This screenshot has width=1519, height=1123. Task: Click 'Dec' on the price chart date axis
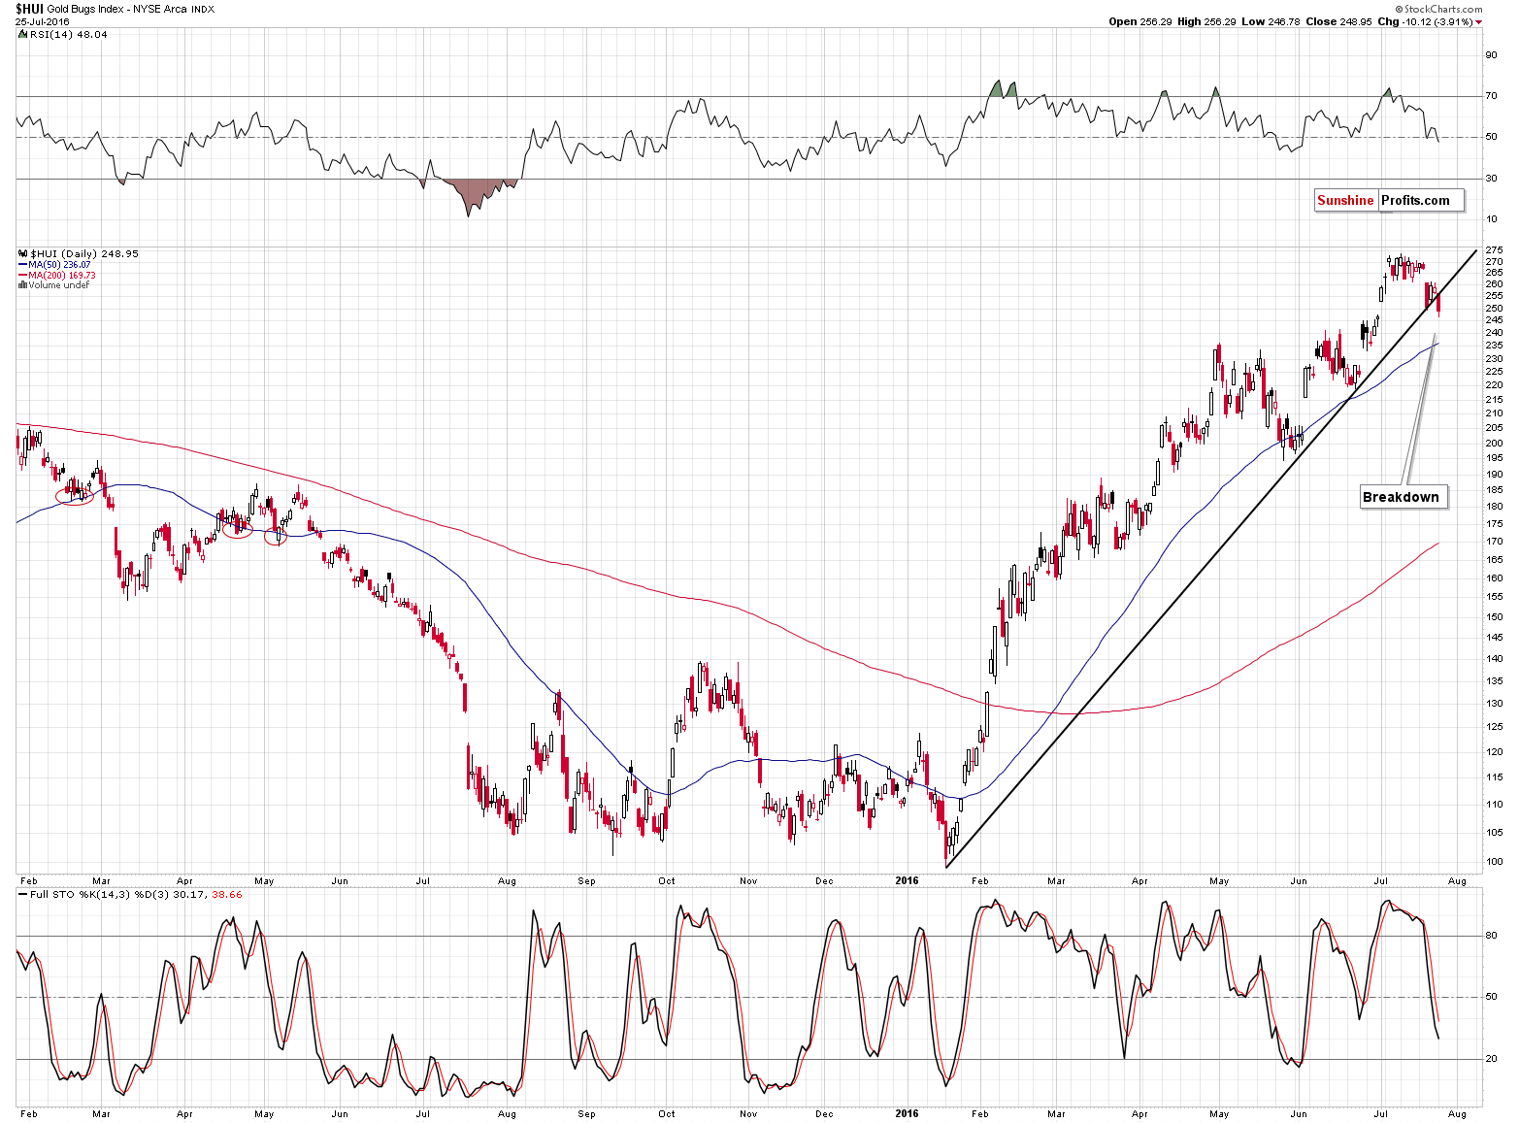(x=824, y=881)
